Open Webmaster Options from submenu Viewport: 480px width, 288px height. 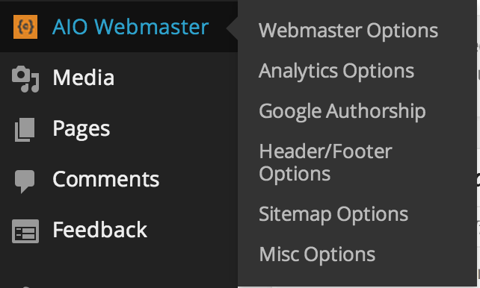(x=348, y=31)
